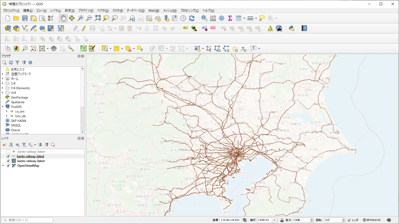This screenshot has height=224, width=399.
Task: Open the プラグイン(P) menu
Action: coord(86,11)
